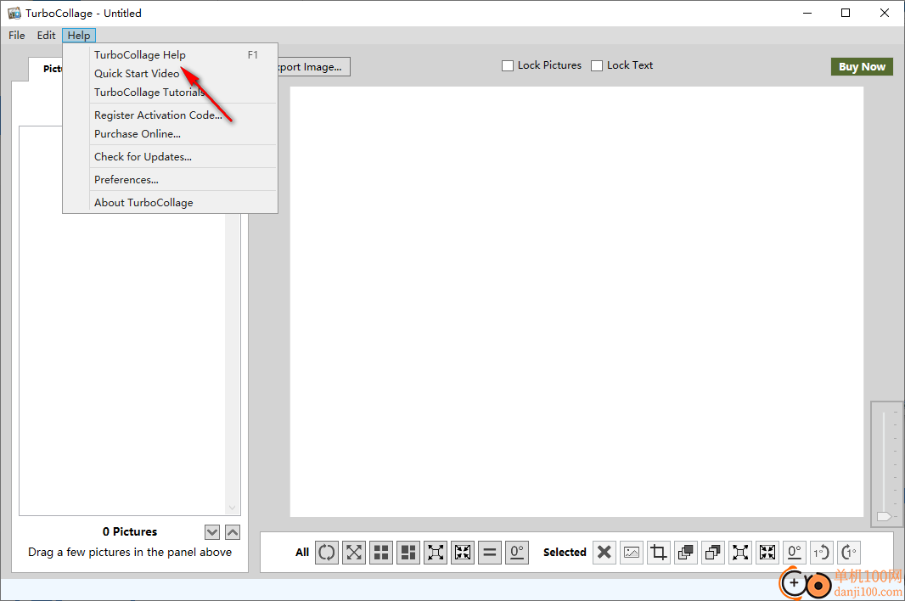Bring the selected picture to front
905x601 pixels.
(686, 553)
